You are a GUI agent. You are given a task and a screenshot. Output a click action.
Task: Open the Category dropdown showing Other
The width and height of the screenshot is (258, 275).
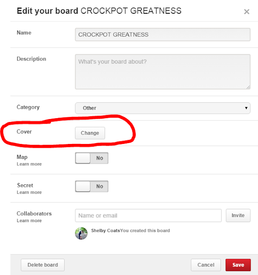(x=162, y=108)
